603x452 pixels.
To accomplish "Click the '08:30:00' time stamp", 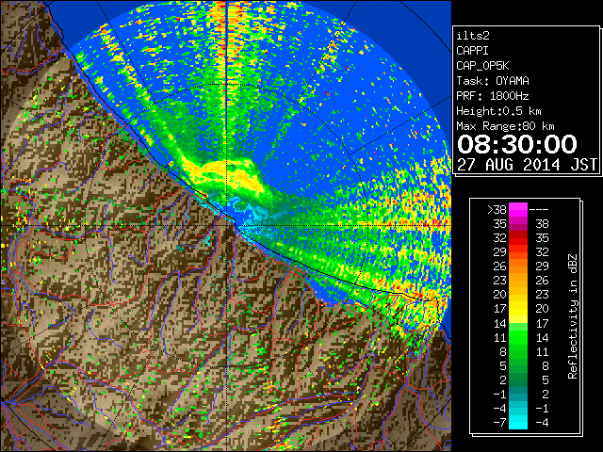I will (x=517, y=144).
